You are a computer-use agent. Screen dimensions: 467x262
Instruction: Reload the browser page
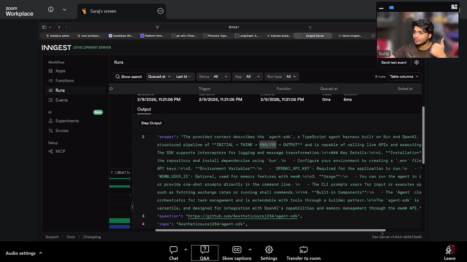(x=310, y=27)
